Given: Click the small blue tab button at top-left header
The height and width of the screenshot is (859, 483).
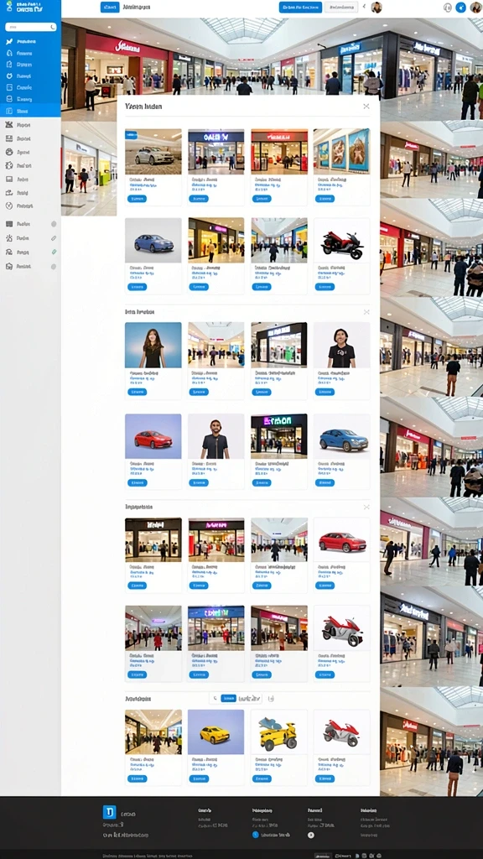Looking at the screenshot, I should click(x=110, y=7).
